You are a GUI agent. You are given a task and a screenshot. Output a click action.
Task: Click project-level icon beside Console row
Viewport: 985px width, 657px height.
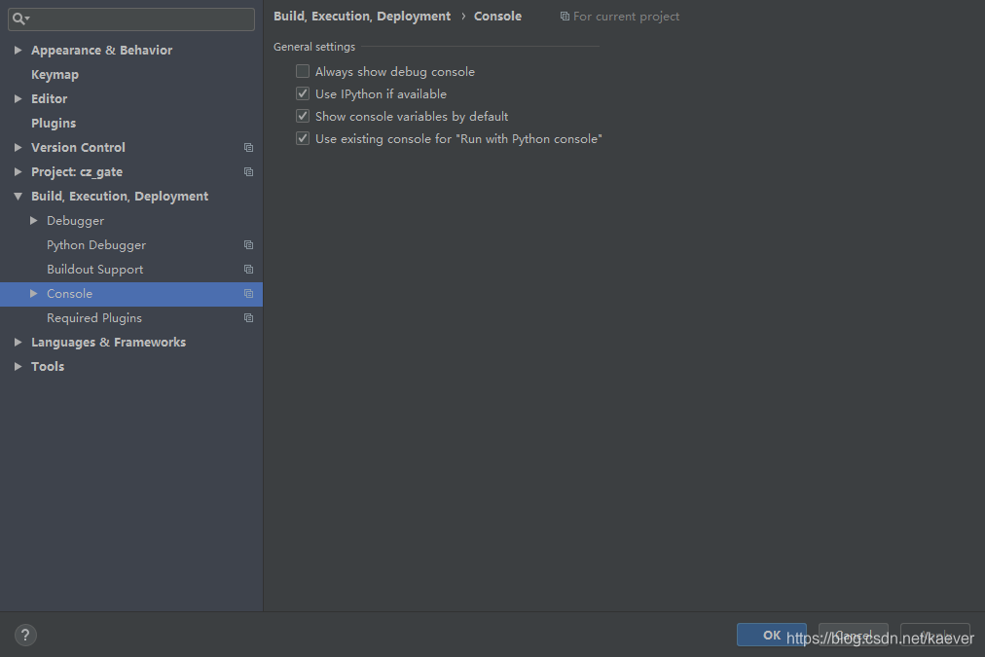pos(249,294)
